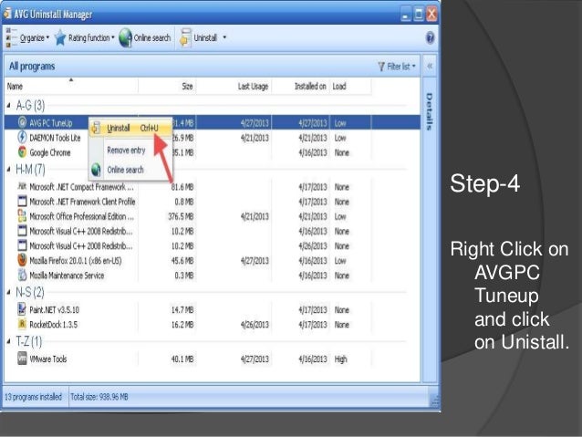
Task: Click the Total size 938.96 MB status
Action: (99, 397)
